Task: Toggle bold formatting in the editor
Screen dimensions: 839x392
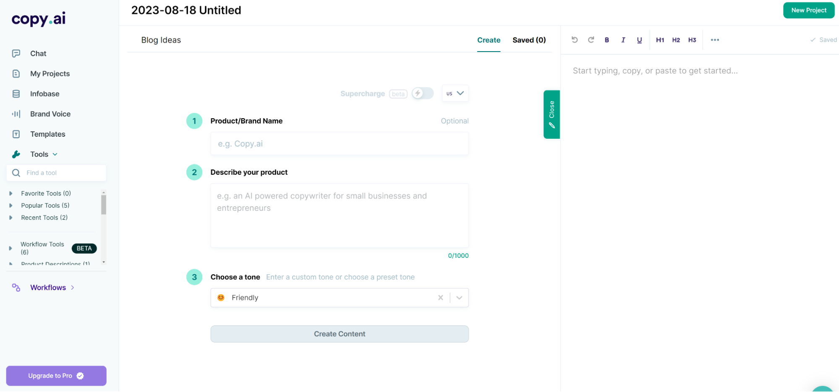Action: (x=606, y=40)
